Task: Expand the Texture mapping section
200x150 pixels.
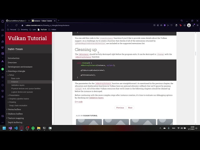Action: click(x=7, y=118)
